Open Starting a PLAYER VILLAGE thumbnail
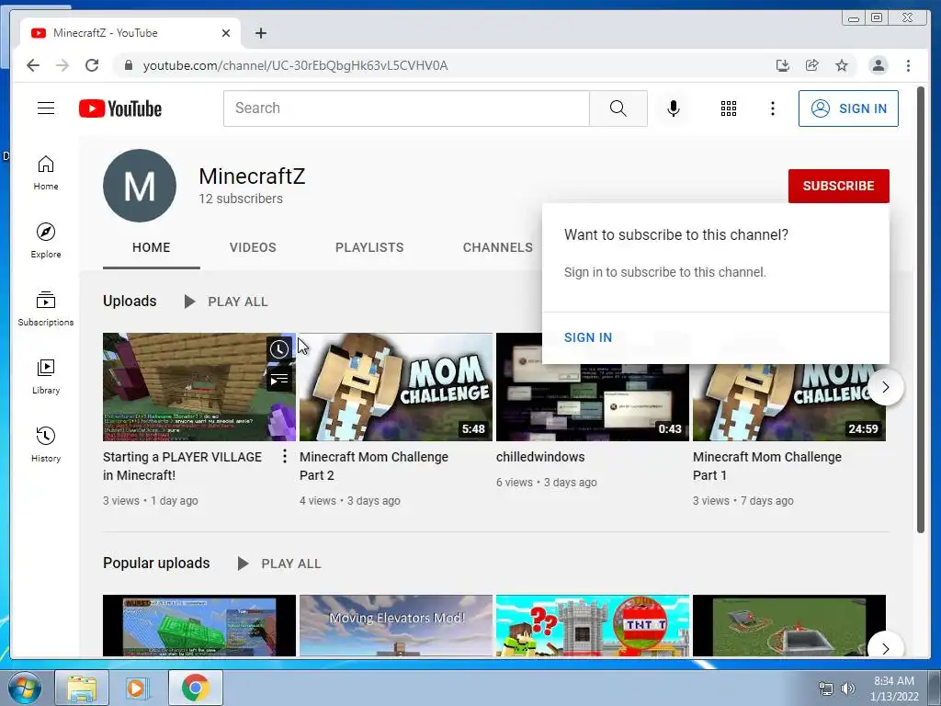 point(199,387)
